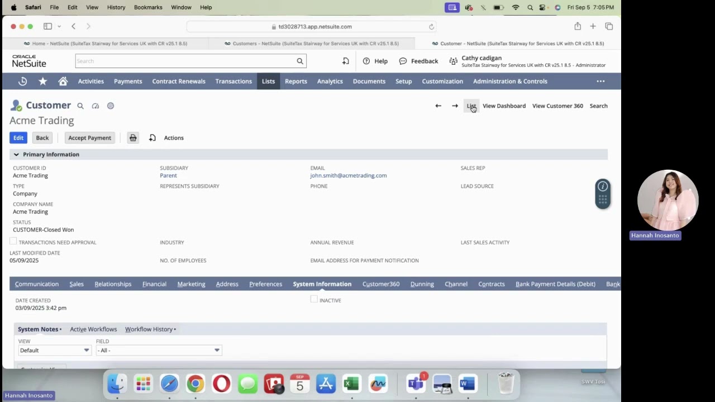This screenshot has width=715, height=402.
Task: Click the customer record search icon
Action: click(80, 106)
